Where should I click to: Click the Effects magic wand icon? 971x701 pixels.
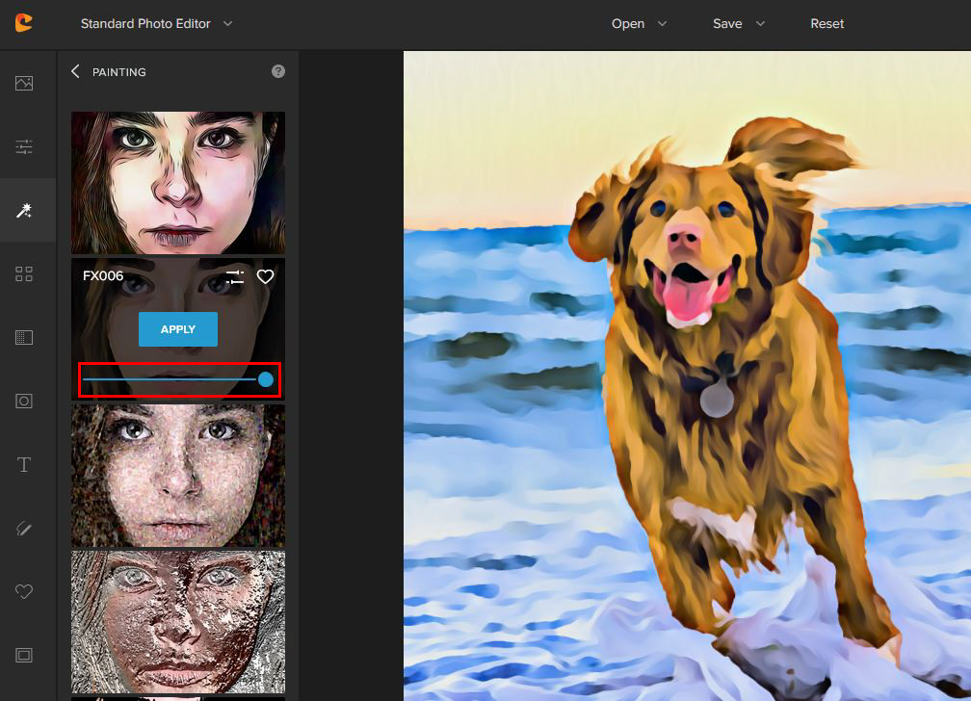click(x=24, y=210)
